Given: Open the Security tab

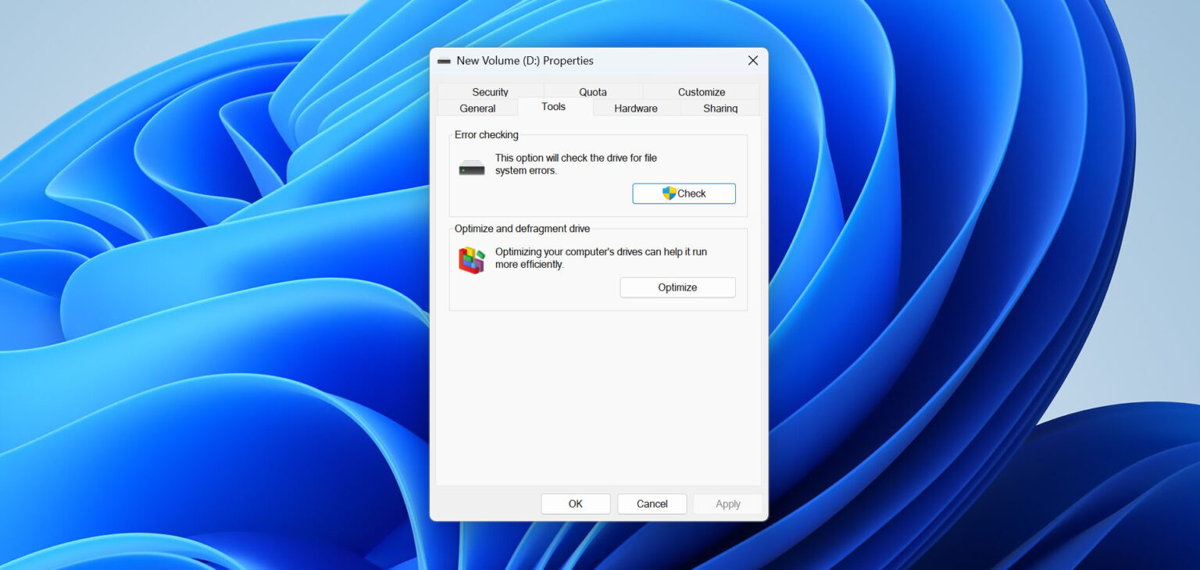Looking at the screenshot, I should click(490, 92).
